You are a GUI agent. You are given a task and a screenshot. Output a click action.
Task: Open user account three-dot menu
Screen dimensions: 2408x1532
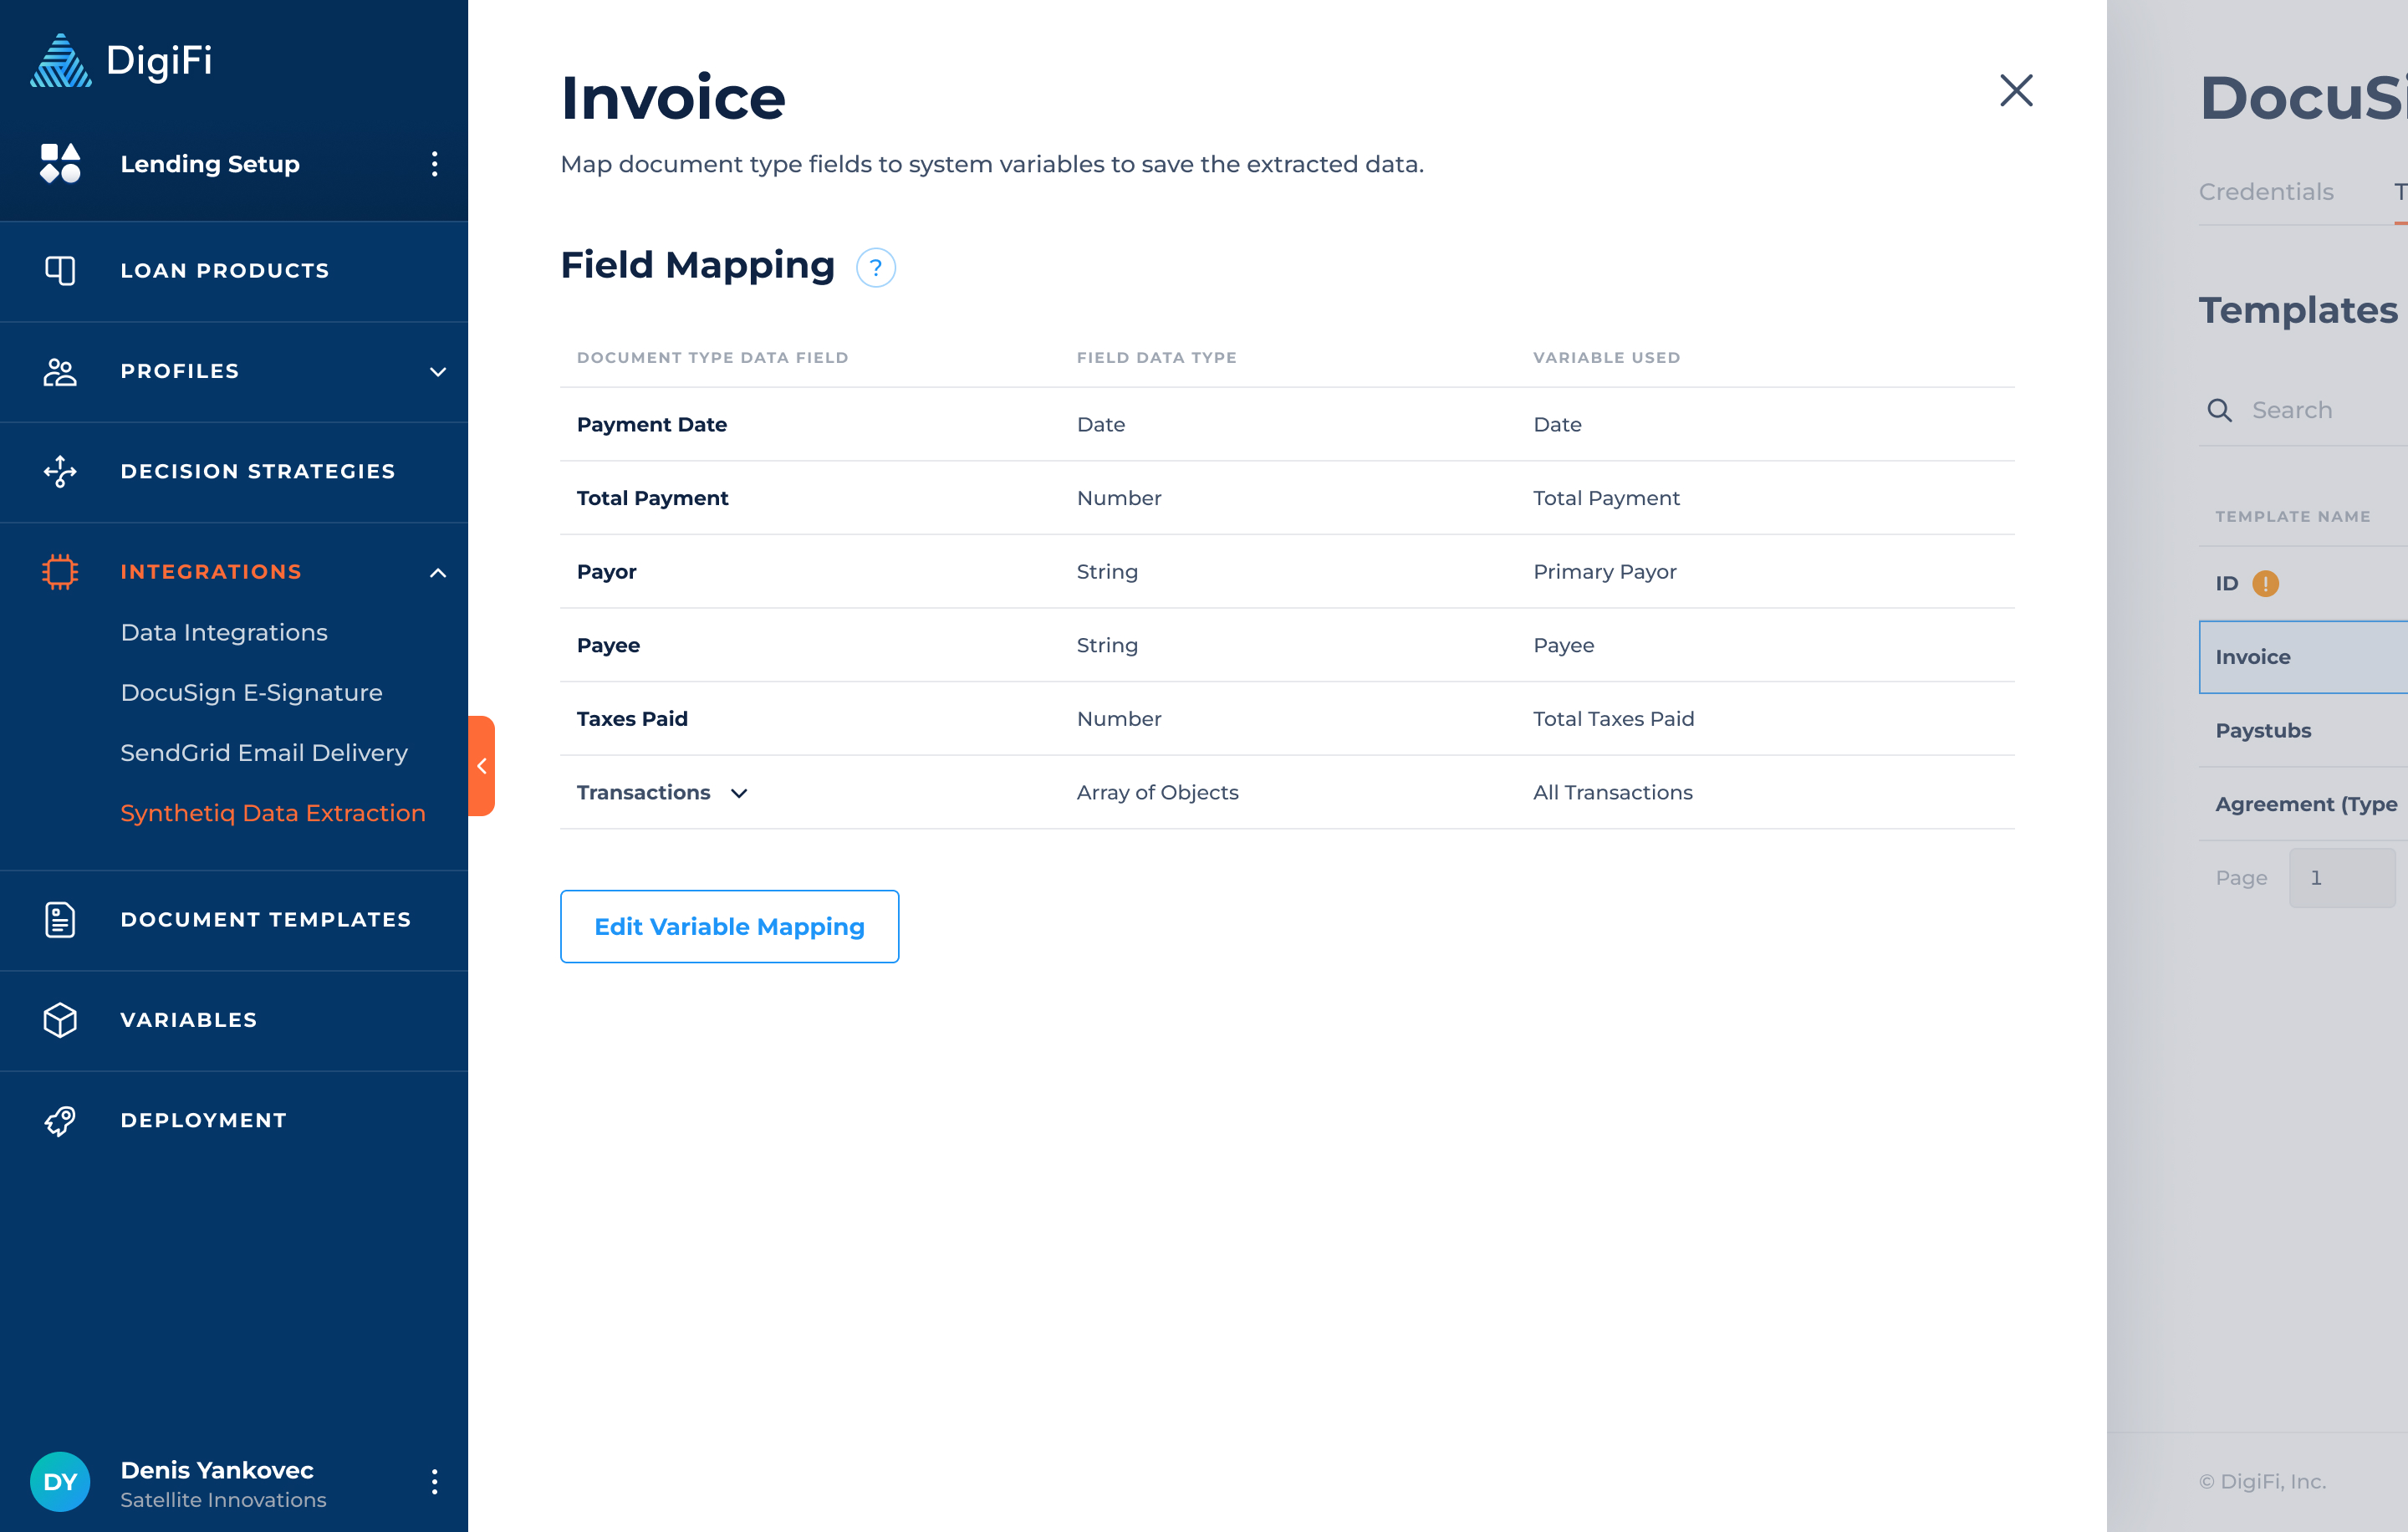pyautogui.click(x=434, y=1481)
